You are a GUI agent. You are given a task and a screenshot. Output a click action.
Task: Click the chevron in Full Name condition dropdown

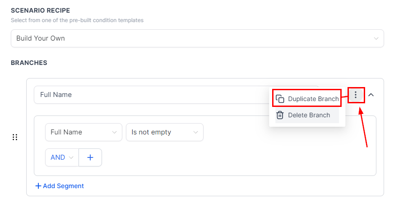[114, 133]
